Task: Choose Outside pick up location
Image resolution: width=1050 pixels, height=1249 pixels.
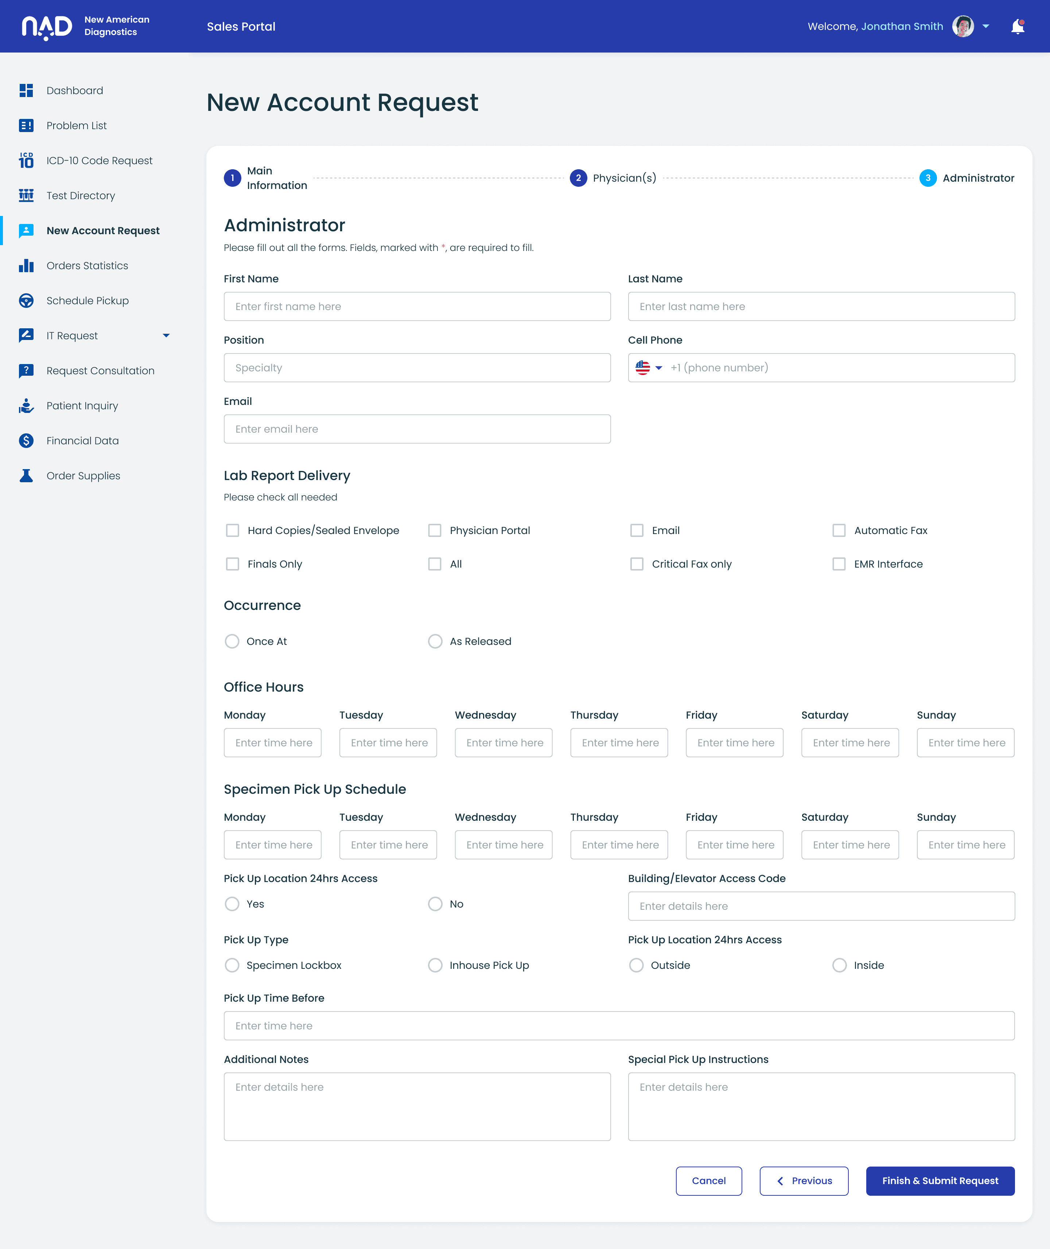Action: coord(636,966)
